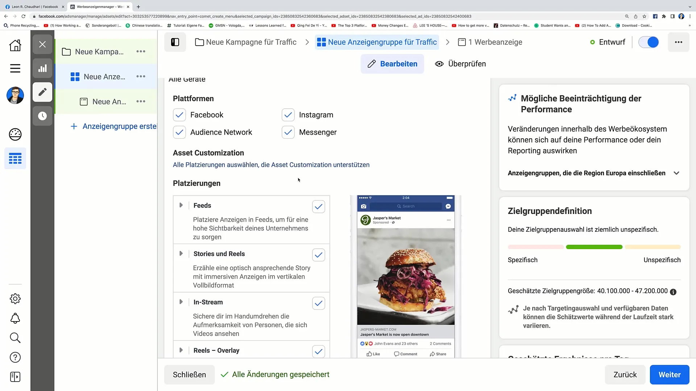The height and width of the screenshot is (391, 696).
Task: Bookmark this page with the star icon
Action: pos(644,16)
